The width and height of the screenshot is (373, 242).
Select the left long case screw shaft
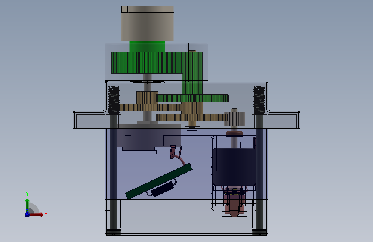tap(114, 171)
